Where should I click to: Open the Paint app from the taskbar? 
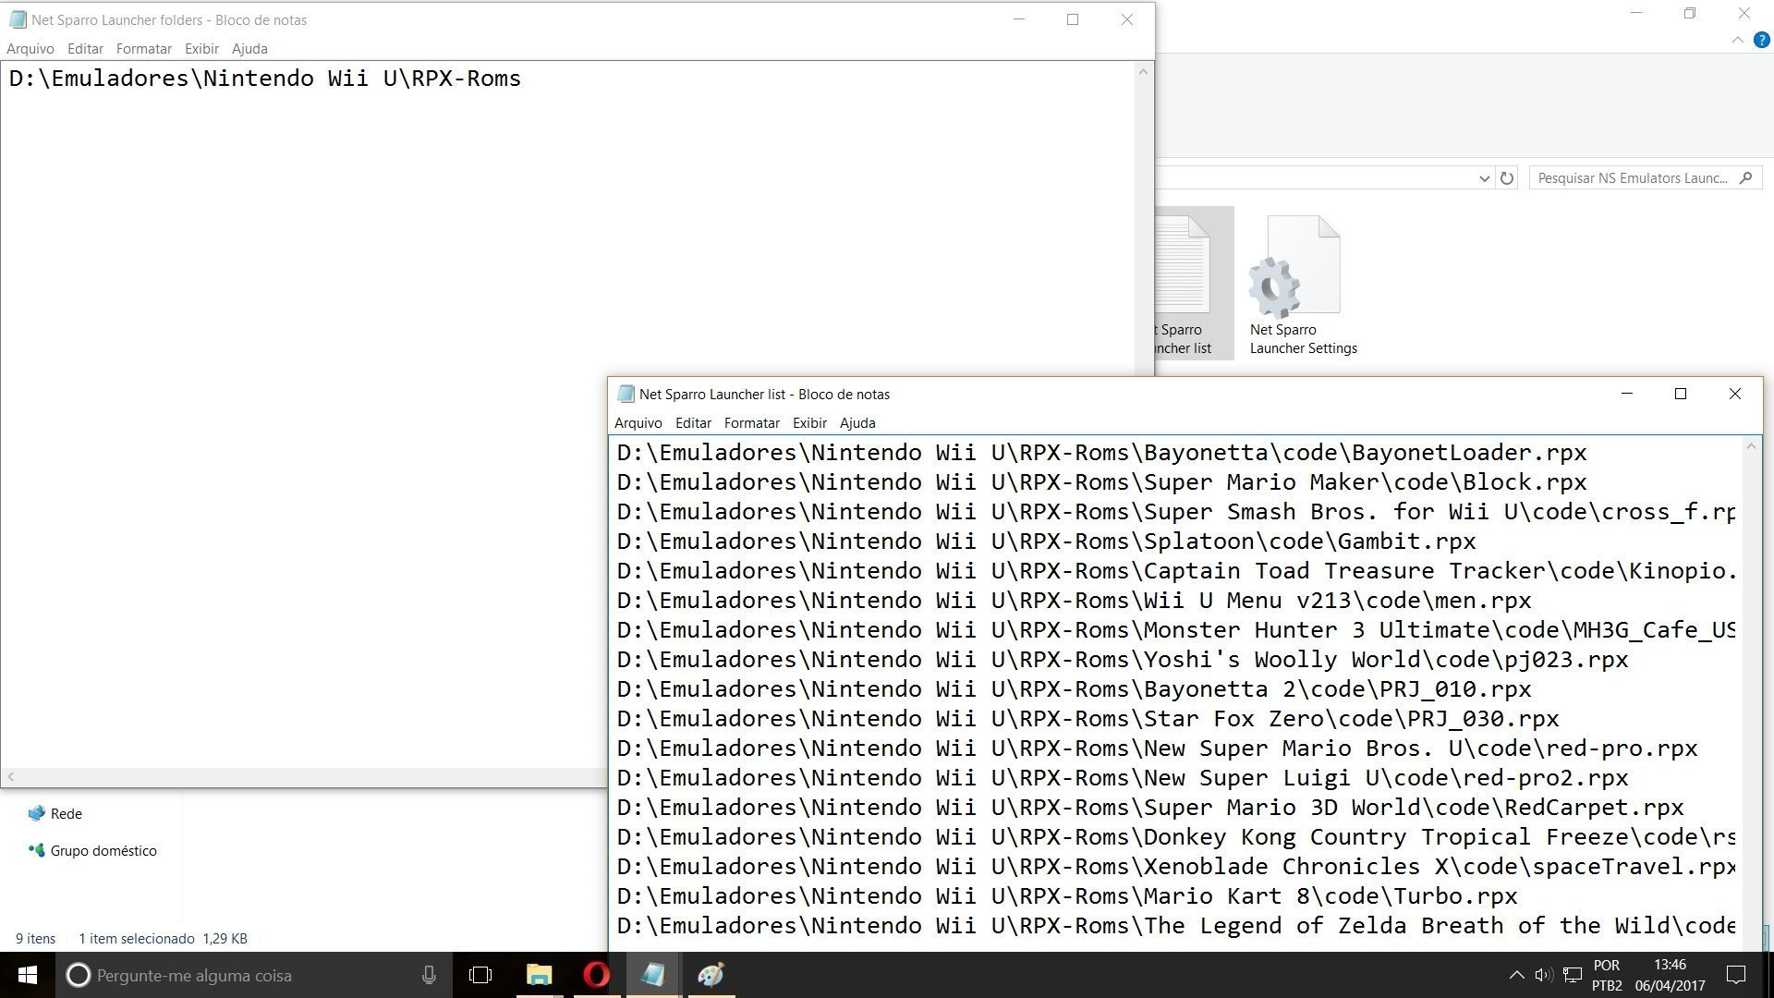pyautogui.click(x=711, y=975)
